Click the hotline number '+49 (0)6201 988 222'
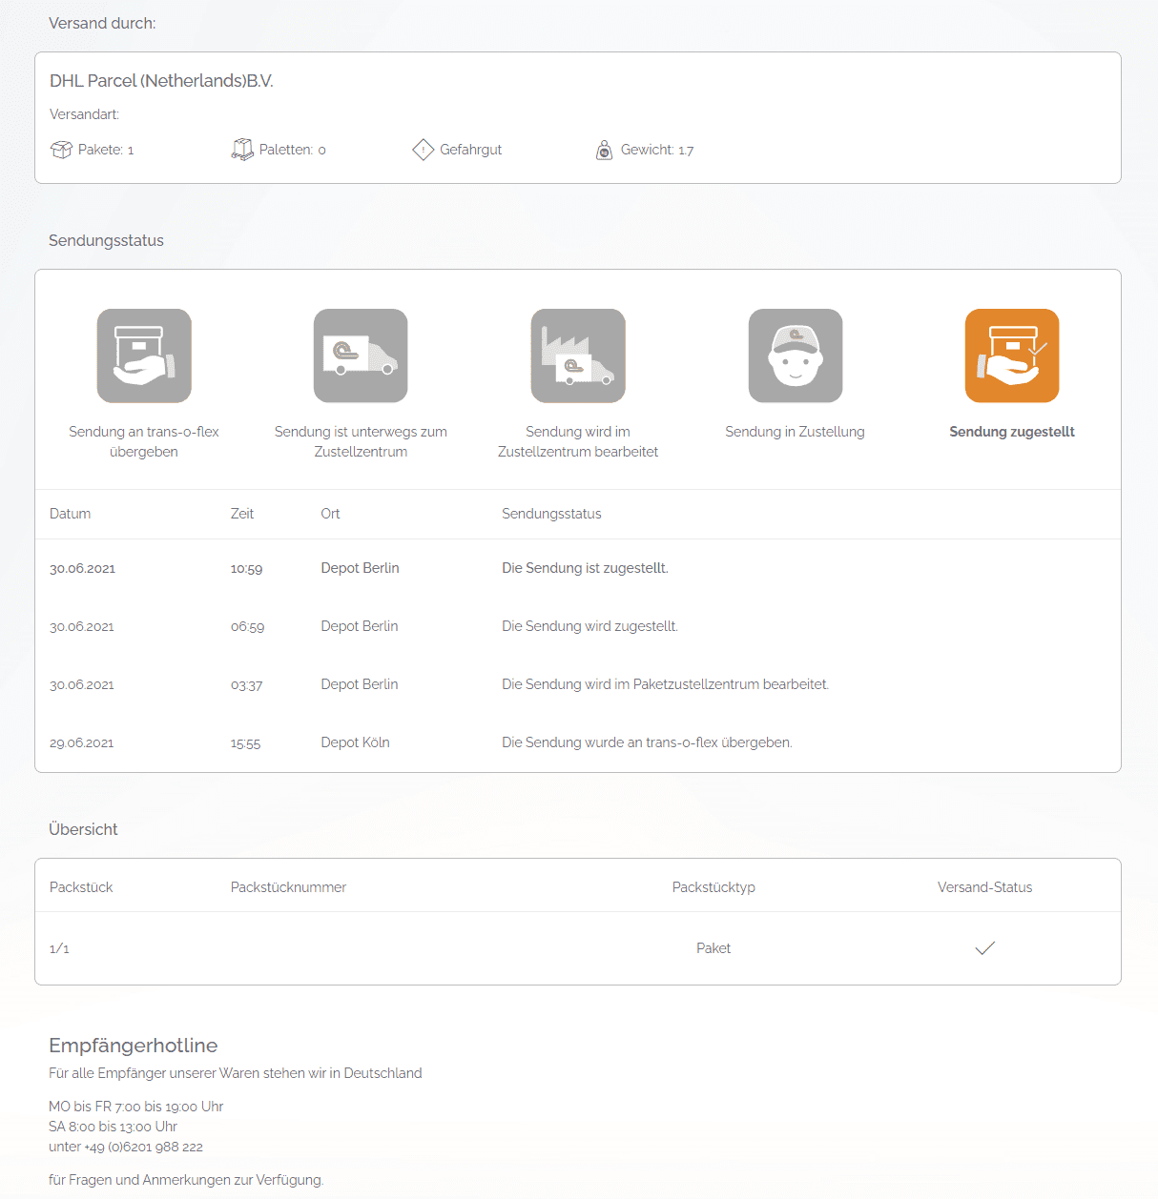This screenshot has width=1158, height=1199. (143, 1147)
